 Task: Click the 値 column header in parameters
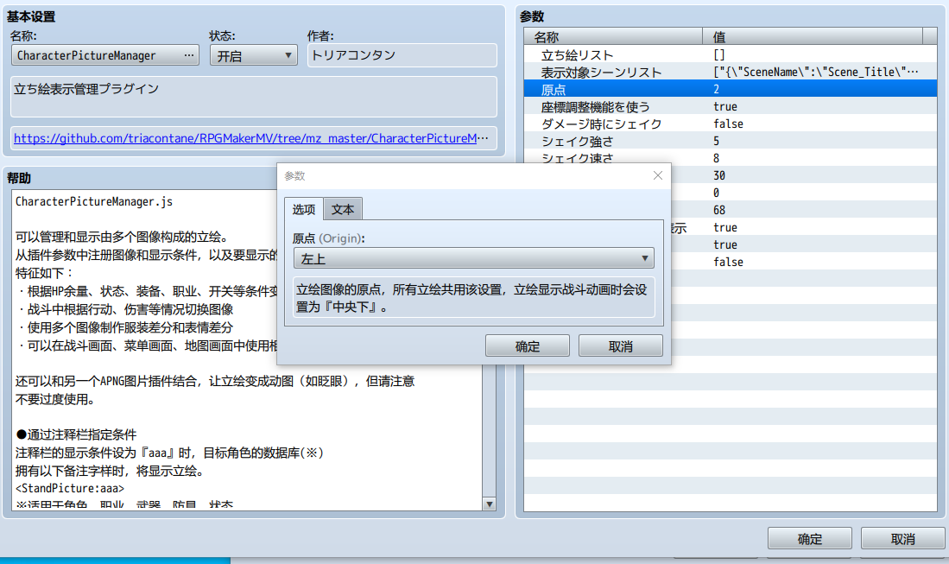tap(813, 37)
